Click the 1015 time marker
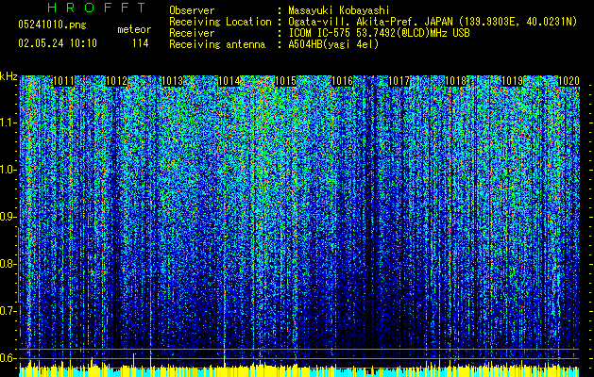This screenshot has height=377, width=594. (x=285, y=81)
